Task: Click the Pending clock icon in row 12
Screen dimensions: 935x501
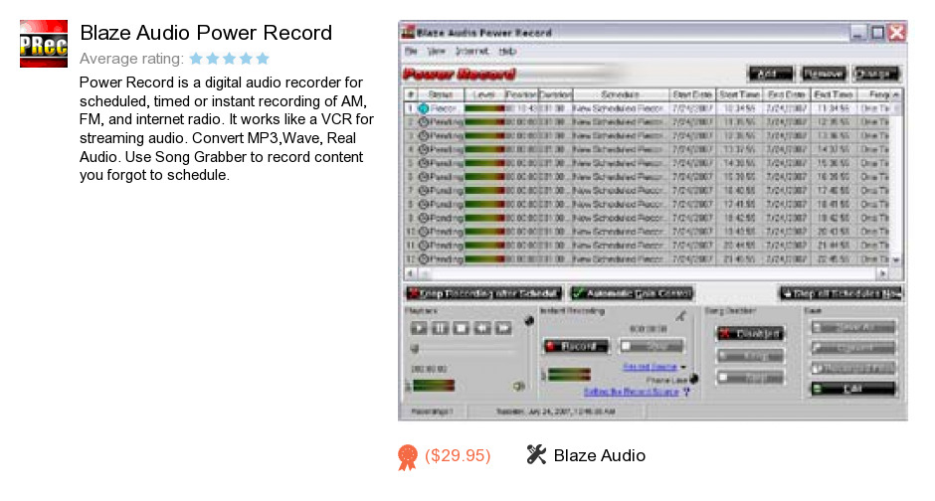Action: click(x=424, y=259)
